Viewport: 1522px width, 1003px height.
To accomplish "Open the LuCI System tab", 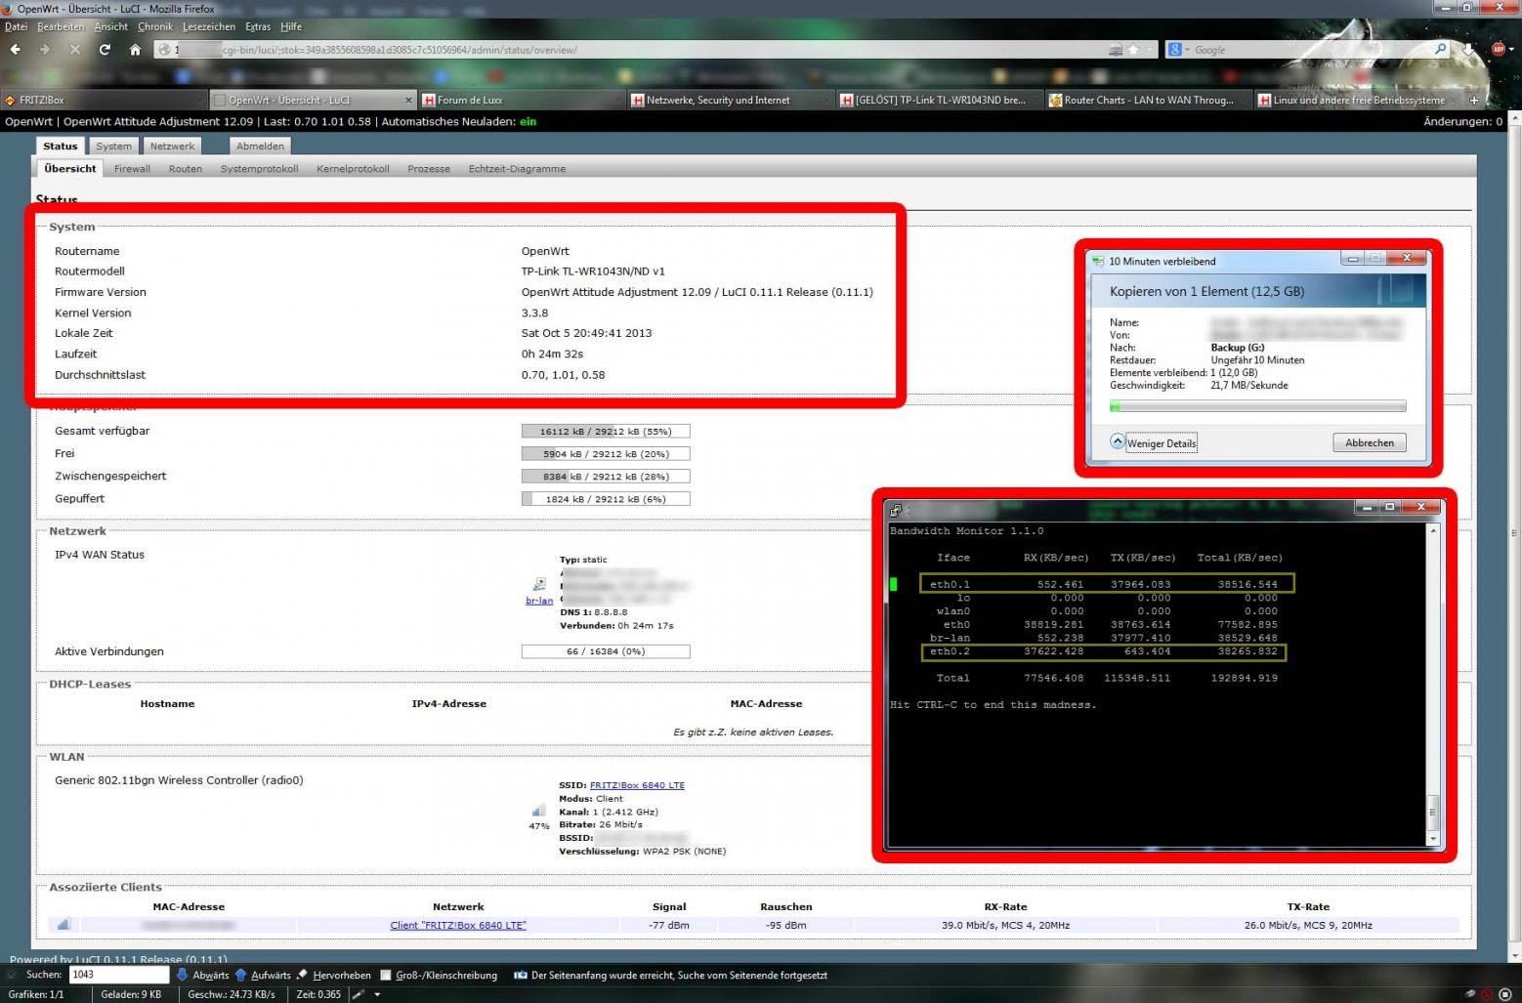I will coord(113,146).
